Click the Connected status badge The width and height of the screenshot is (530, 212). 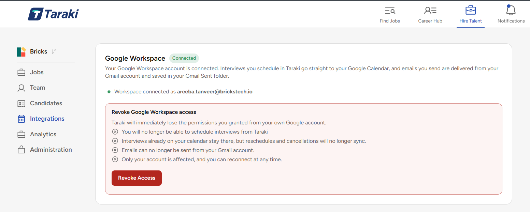point(184,58)
